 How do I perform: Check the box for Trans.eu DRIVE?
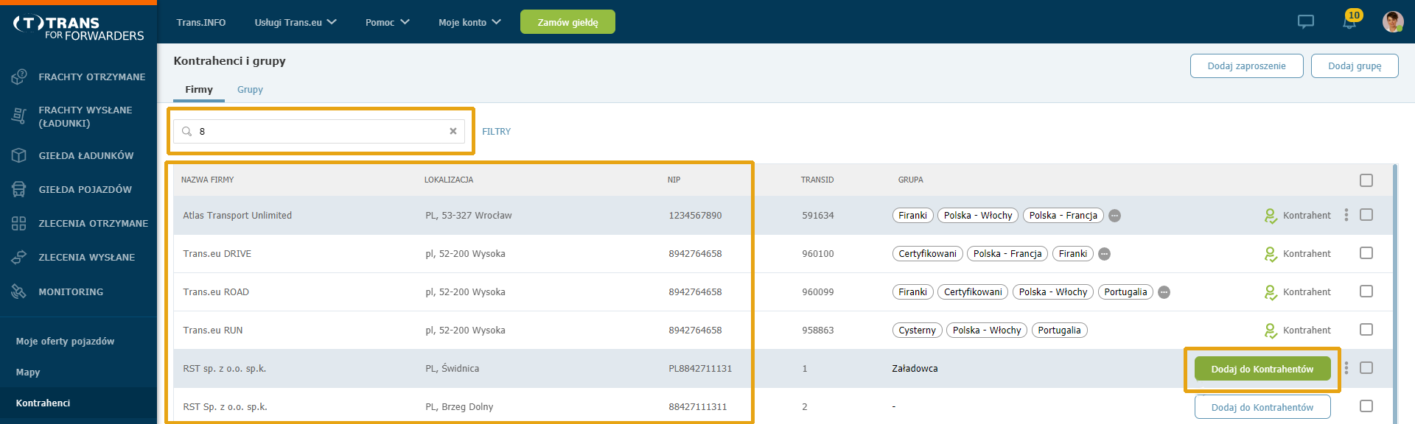click(1366, 253)
